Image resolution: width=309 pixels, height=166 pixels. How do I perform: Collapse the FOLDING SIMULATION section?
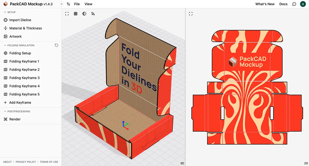(x=19, y=45)
